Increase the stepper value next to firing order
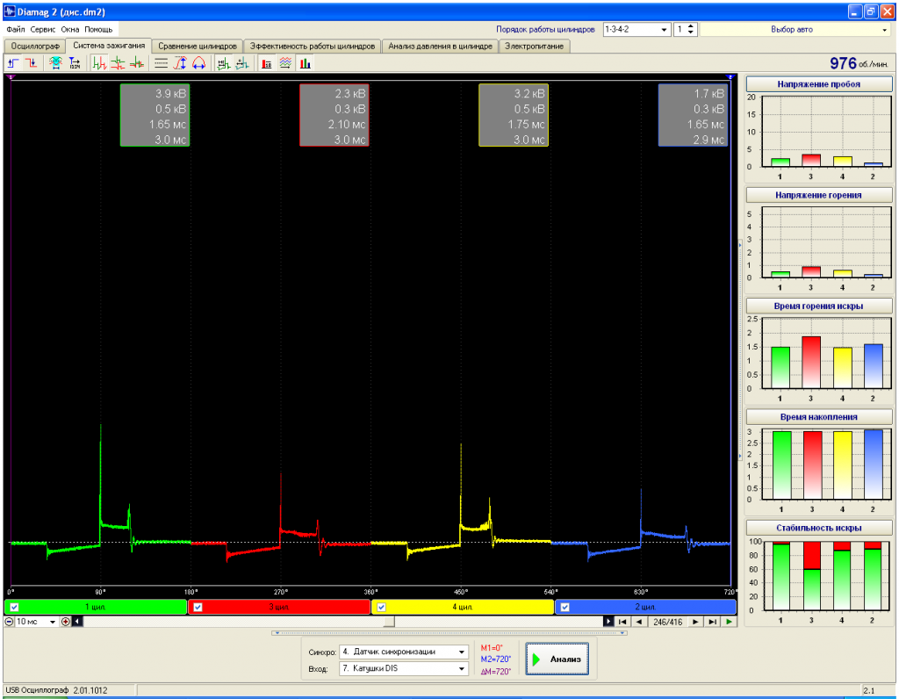Viewport: 899px width, 699px height. (691, 26)
